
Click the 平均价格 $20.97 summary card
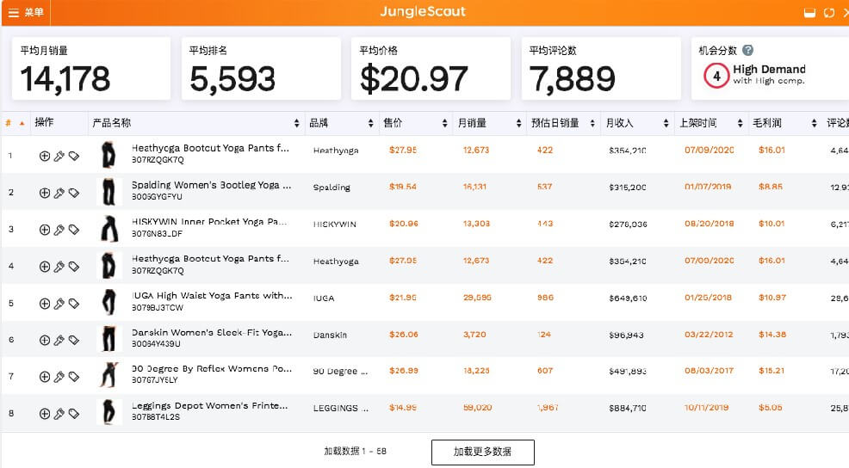point(431,69)
